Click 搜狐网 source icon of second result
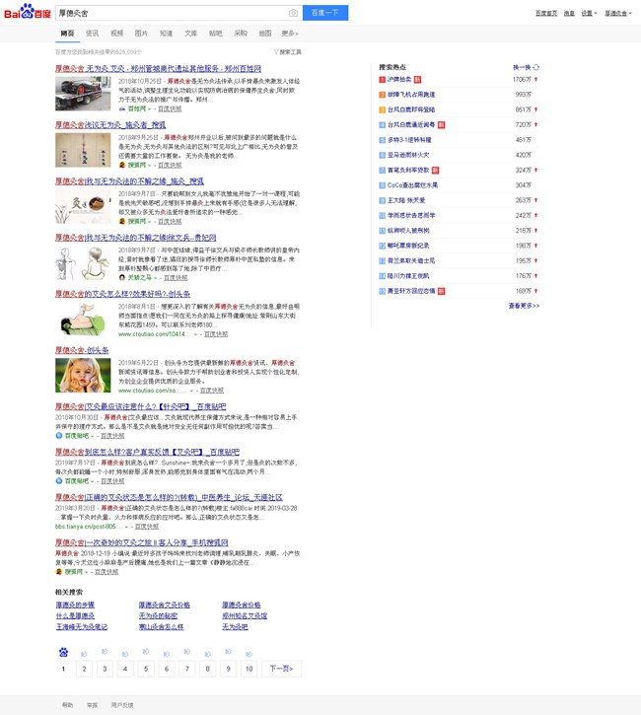The width and height of the screenshot is (641, 715). point(121,165)
